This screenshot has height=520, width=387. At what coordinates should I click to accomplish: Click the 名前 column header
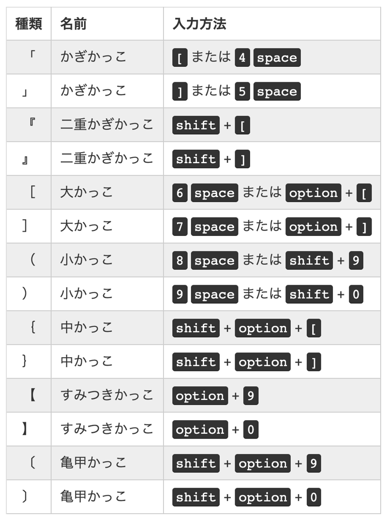click(73, 24)
